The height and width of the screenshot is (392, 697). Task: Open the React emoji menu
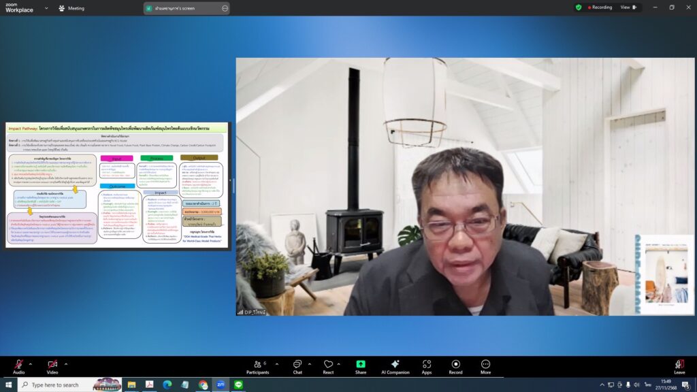tap(328, 367)
